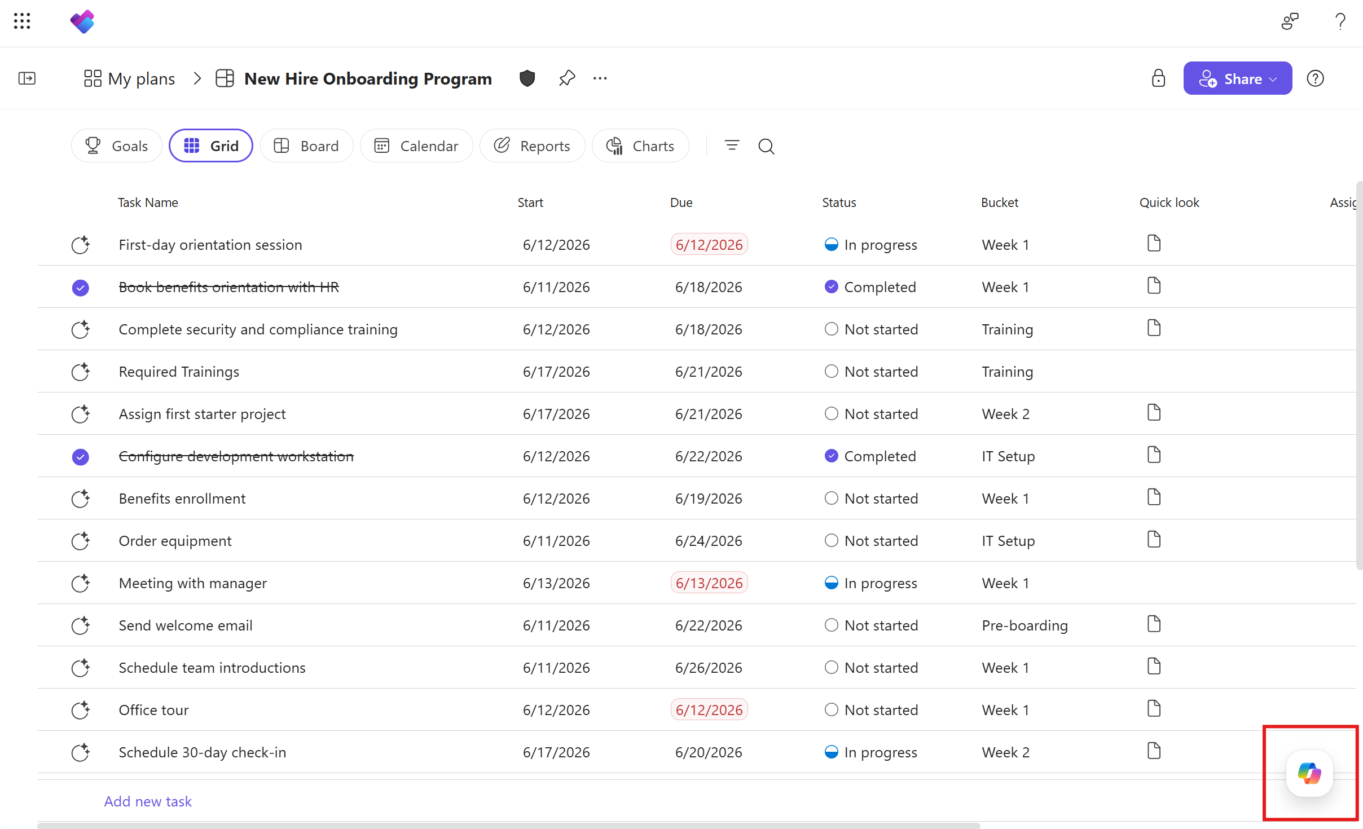Viewport: 1363px width, 829px height.
Task: Open quick look for Order equipment
Action: (1154, 540)
